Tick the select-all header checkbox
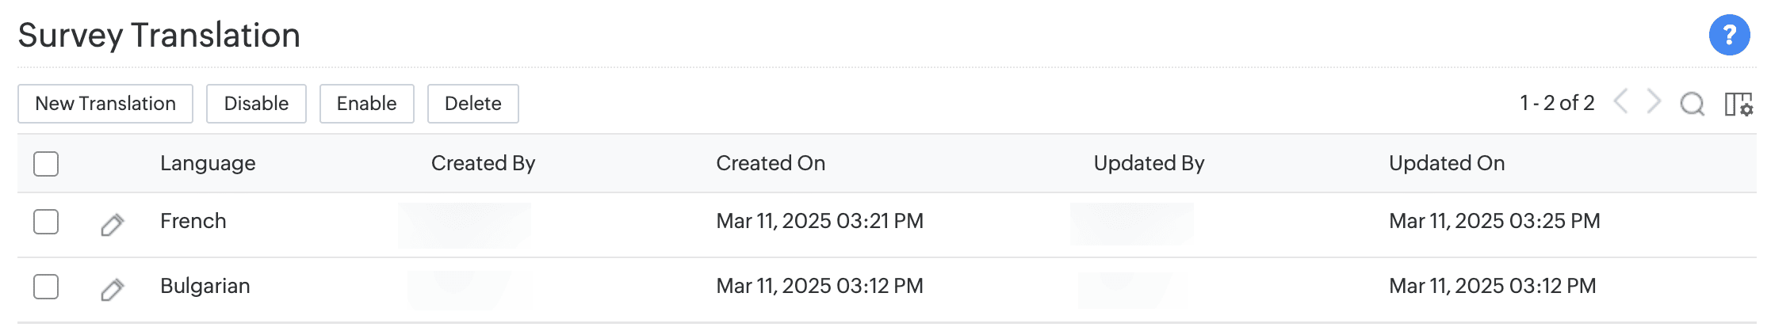 [x=46, y=164]
